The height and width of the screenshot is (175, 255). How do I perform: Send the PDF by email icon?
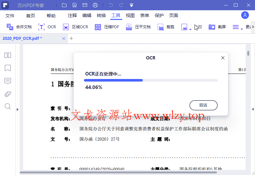pyautogui.click(x=85, y=5)
